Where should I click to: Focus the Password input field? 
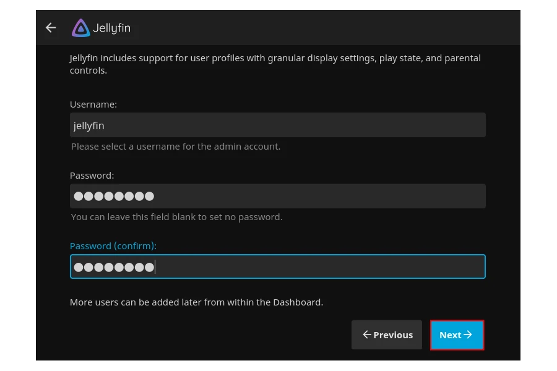coord(277,196)
